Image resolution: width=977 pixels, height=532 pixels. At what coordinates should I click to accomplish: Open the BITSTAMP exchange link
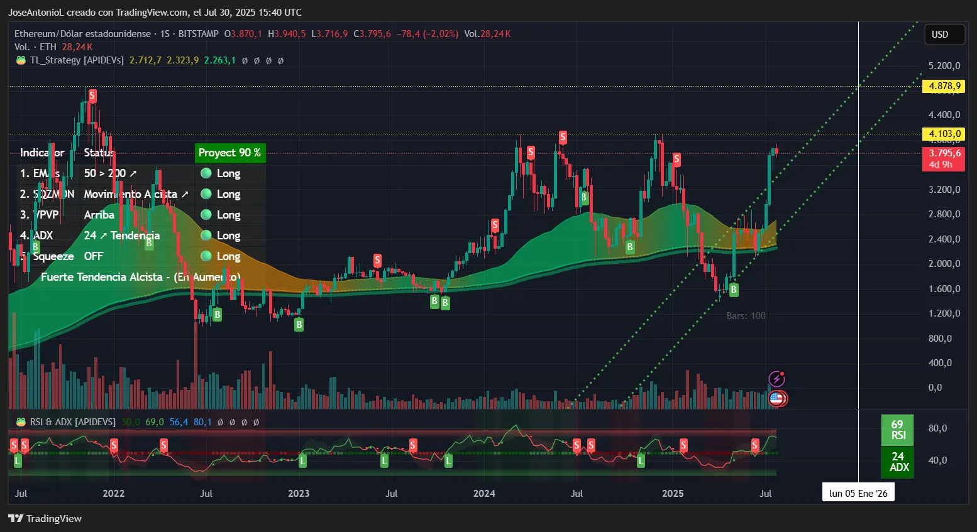click(199, 33)
